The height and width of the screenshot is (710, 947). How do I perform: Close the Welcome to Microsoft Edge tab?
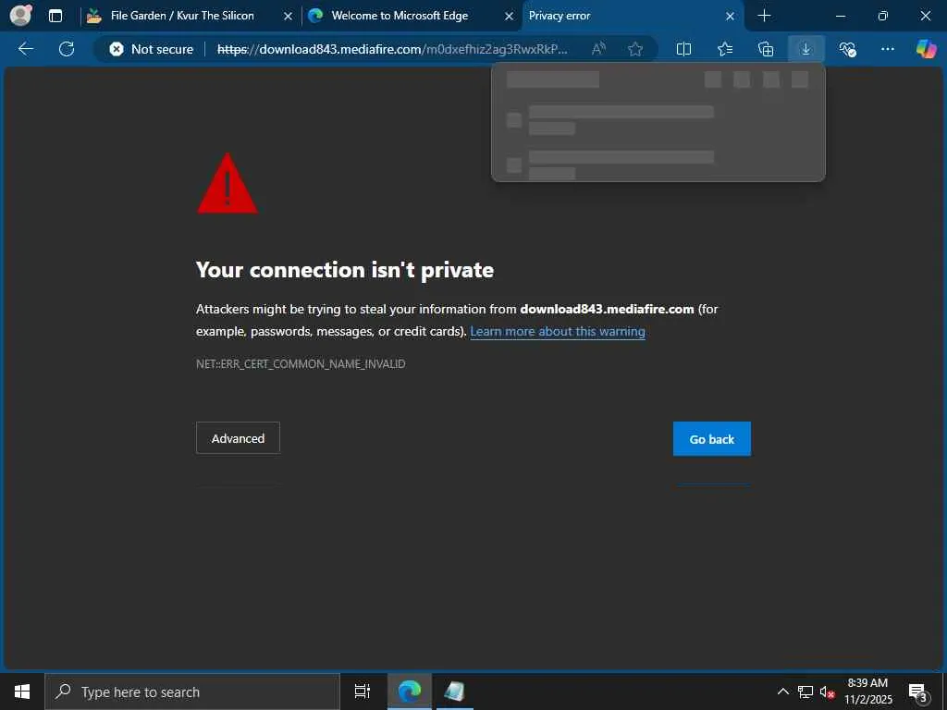click(x=510, y=17)
